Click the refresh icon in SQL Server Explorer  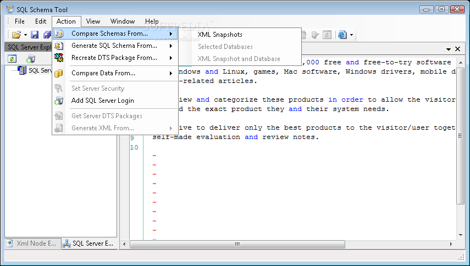coord(12,59)
